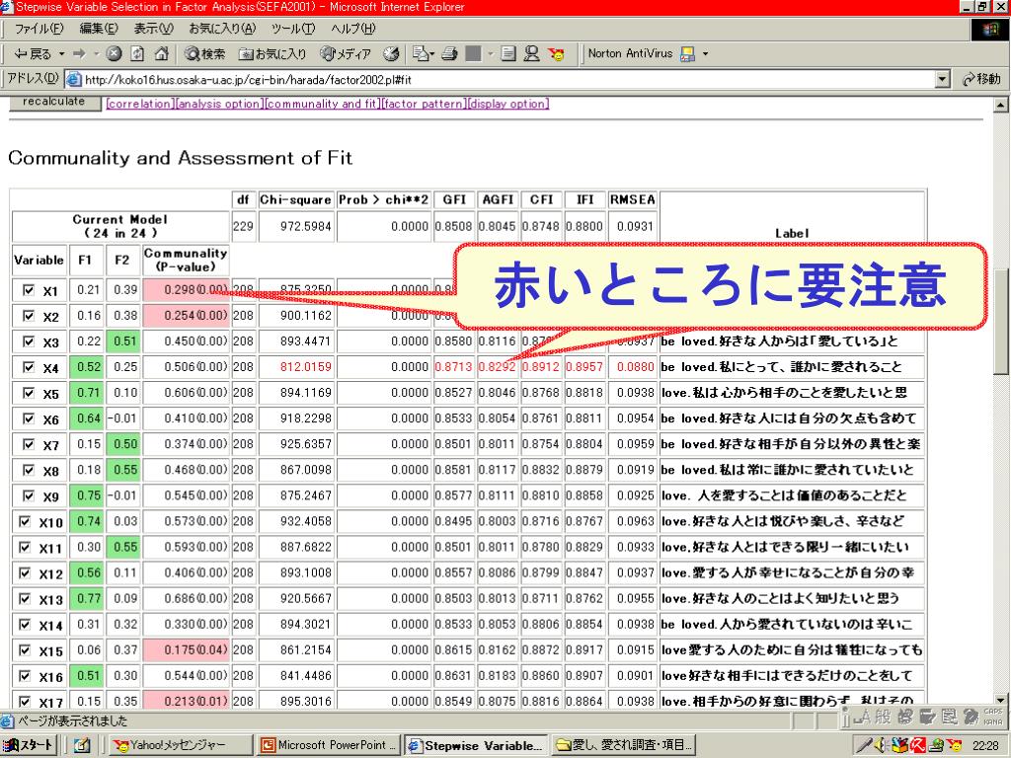Switch to the Yahoo!メッセンジャー taskbar window
Screen dimensions: 1011x758
pyautogui.click(x=180, y=745)
